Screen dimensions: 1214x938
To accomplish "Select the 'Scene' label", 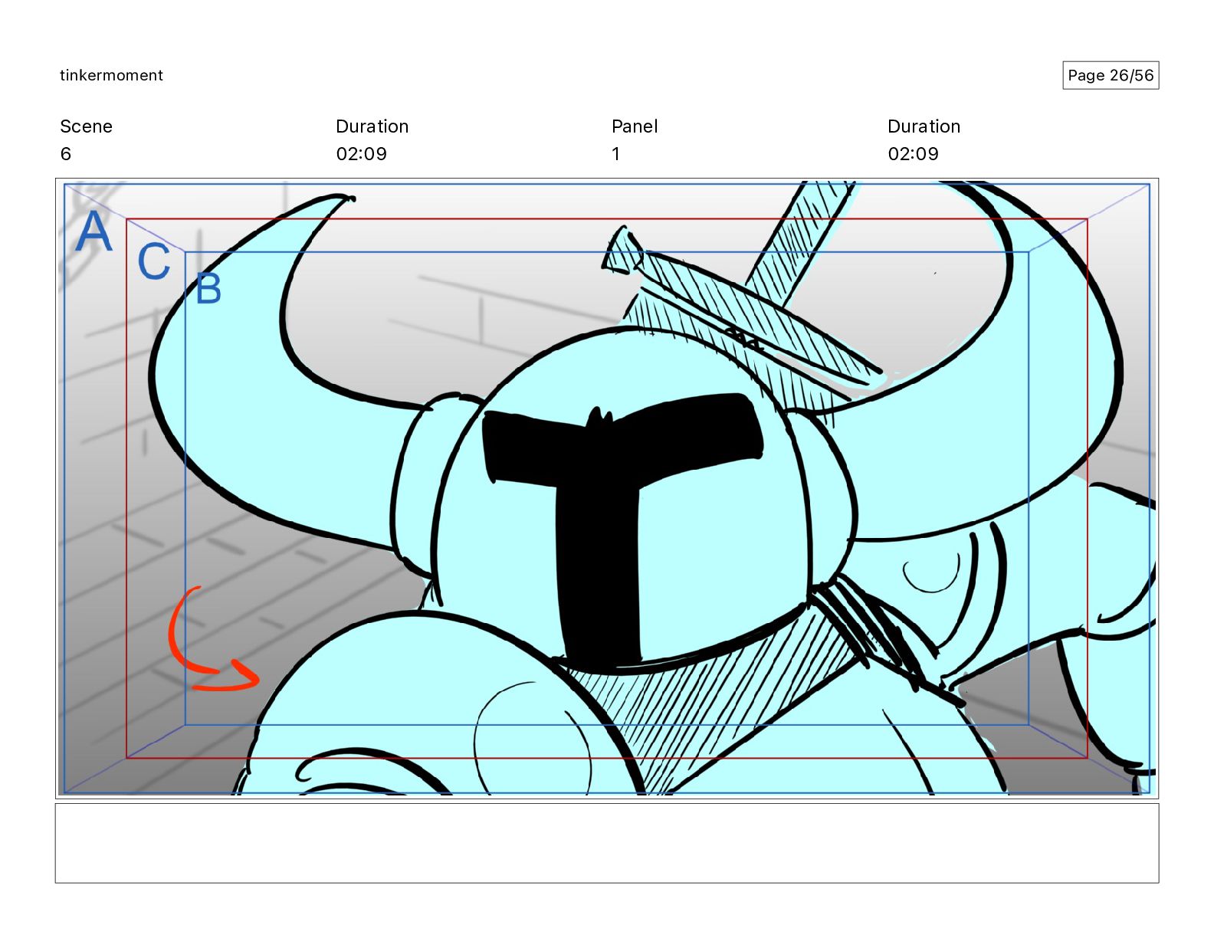I will point(86,126).
